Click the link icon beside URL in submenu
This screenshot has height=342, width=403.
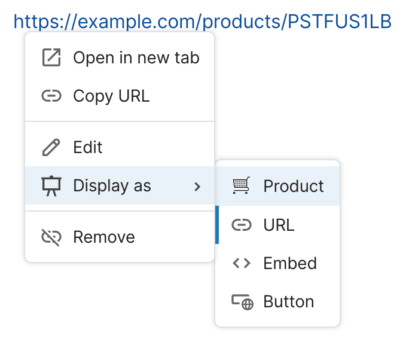point(242,225)
